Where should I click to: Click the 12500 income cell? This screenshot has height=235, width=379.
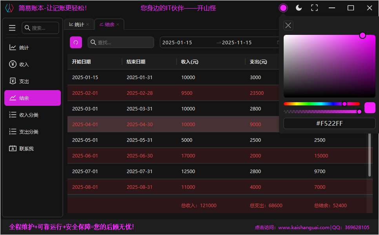[188, 172]
